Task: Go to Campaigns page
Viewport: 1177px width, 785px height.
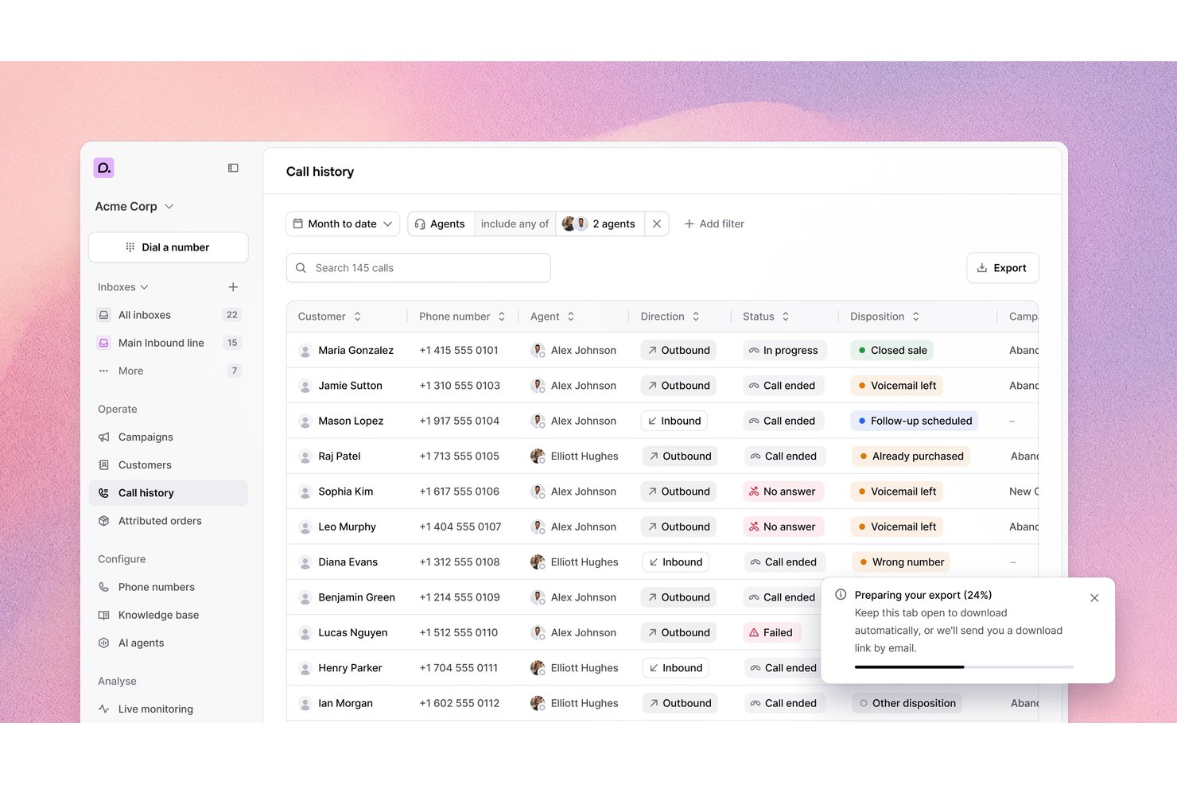Action: (169, 437)
